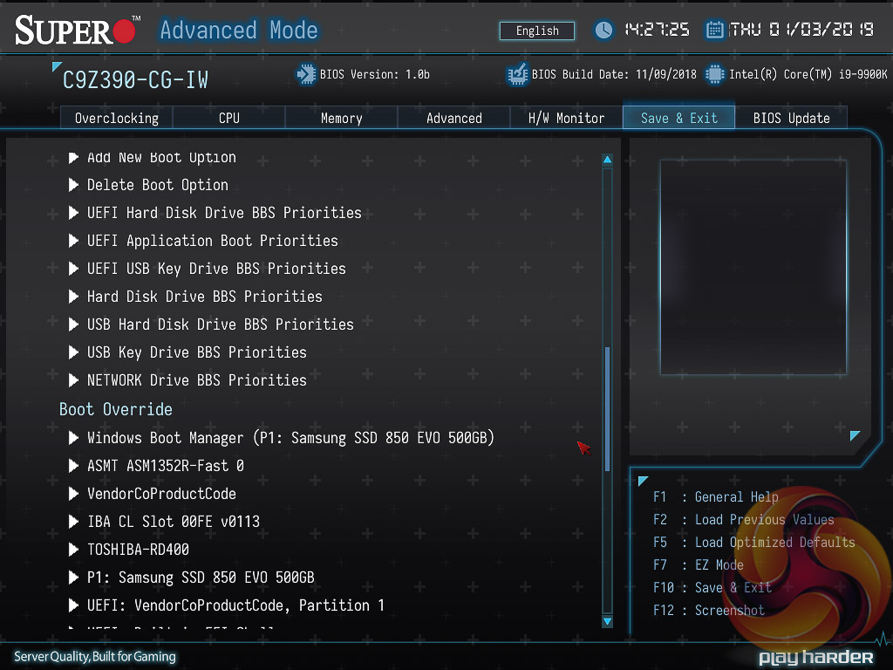Click the scrollbar down arrow
Viewport: 893px width, 670px height.
[607, 621]
